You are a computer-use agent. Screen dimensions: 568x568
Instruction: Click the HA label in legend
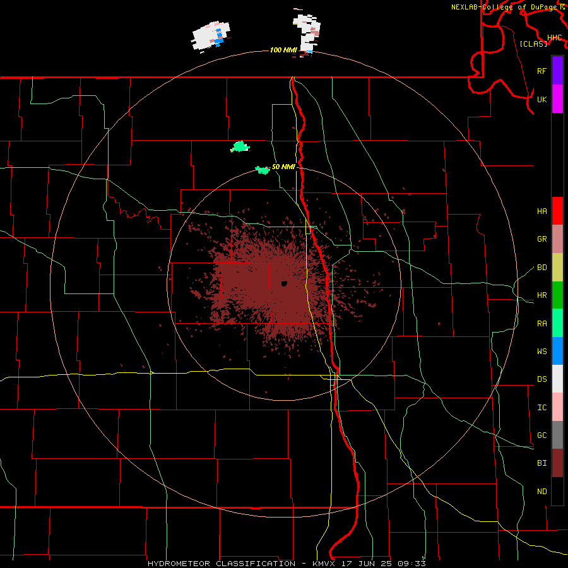541,211
